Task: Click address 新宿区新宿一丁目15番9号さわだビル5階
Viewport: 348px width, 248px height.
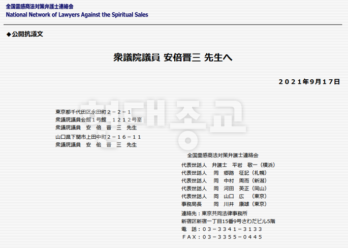Action: (x=228, y=221)
